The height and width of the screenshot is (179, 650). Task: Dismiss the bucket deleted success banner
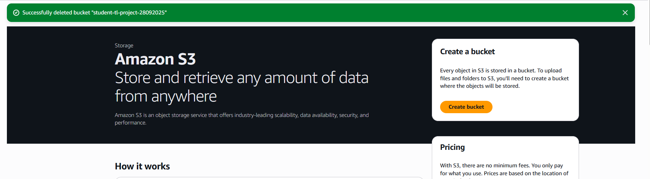(625, 13)
